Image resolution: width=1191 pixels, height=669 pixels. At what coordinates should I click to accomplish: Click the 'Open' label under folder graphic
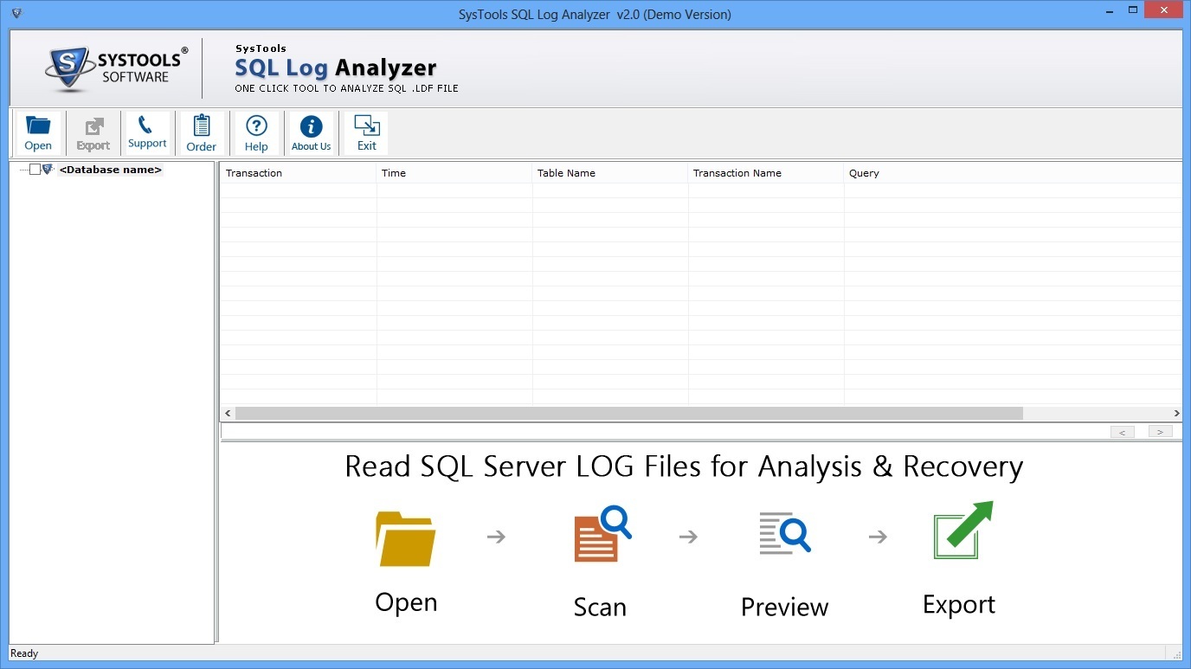(406, 603)
